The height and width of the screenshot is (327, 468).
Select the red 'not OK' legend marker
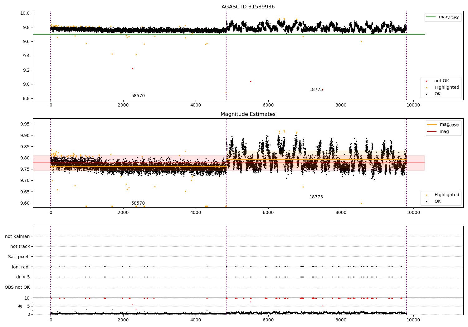click(427, 81)
